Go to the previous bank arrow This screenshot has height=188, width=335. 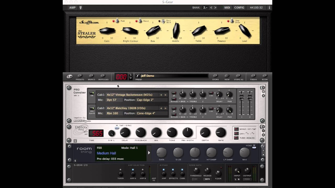point(211,8)
